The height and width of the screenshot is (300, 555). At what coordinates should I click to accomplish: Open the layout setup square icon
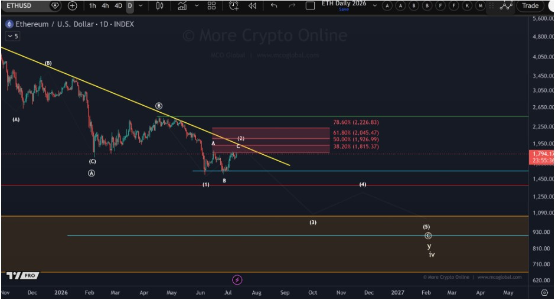(x=310, y=6)
